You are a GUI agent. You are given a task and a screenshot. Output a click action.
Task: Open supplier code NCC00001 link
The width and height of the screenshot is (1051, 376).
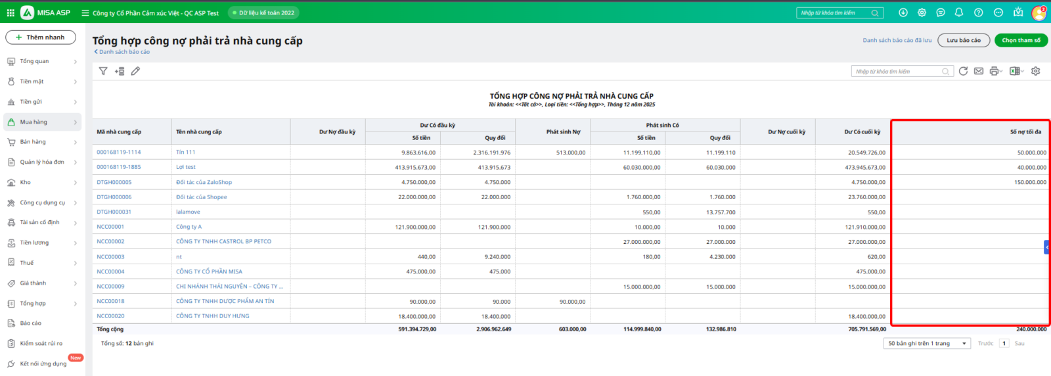(x=110, y=227)
